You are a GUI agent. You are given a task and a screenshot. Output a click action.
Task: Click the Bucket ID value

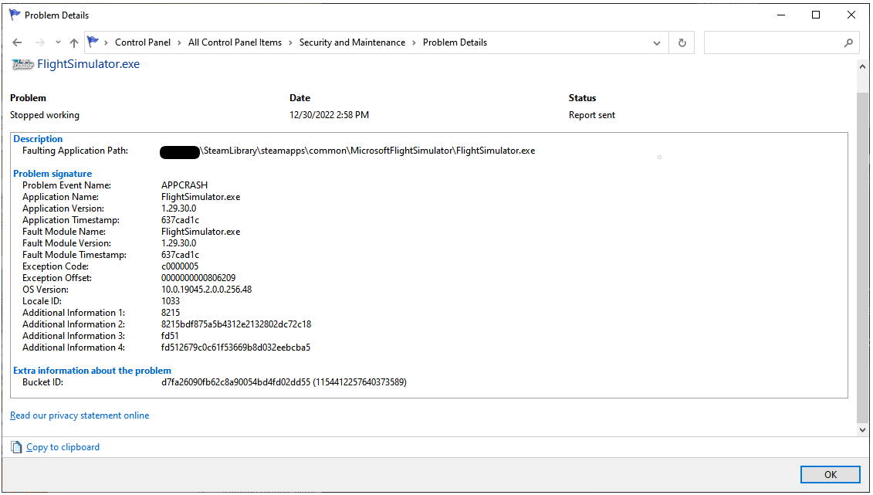[284, 382]
